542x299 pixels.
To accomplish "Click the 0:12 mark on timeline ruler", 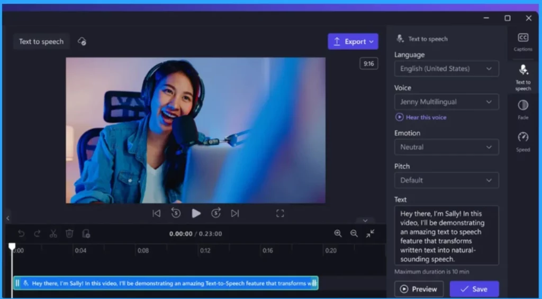I will pyautogui.click(x=205, y=250).
